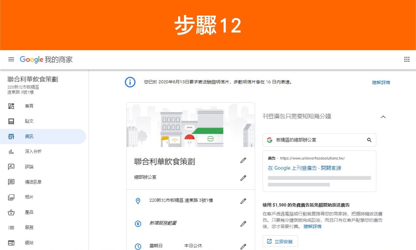Click the Google 我的商家 logo
The image size is (416, 250).
(x=46, y=59)
